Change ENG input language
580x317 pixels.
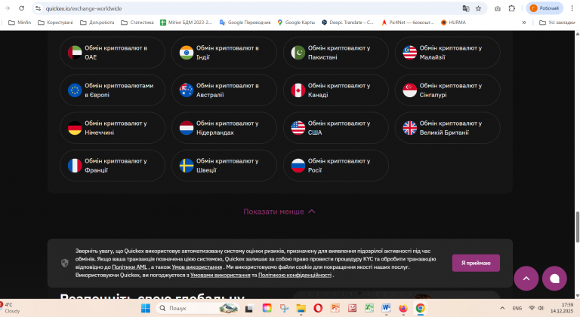(x=517, y=308)
